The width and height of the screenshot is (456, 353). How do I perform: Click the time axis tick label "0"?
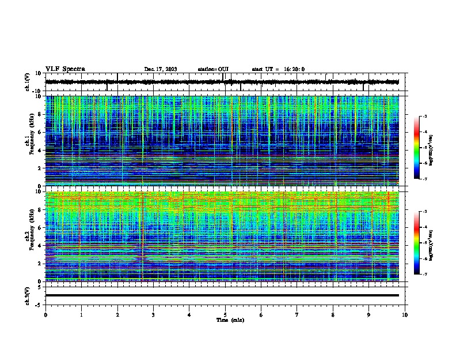click(45, 315)
